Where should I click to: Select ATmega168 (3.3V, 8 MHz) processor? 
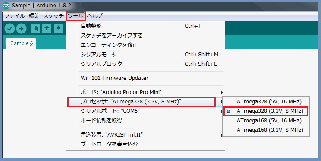(266, 130)
